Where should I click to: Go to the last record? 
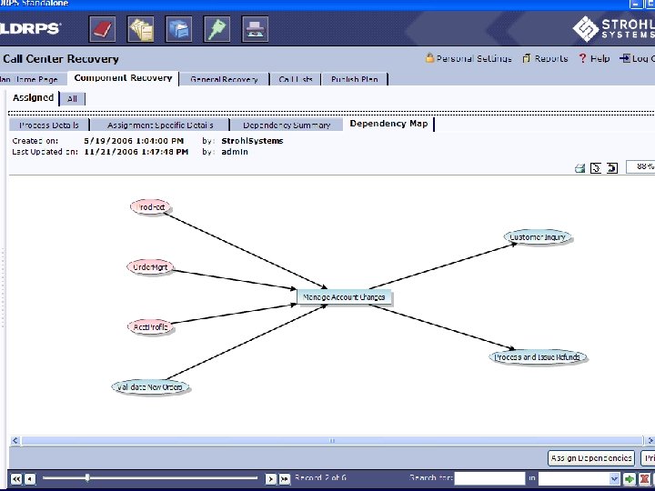click(285, 479)
